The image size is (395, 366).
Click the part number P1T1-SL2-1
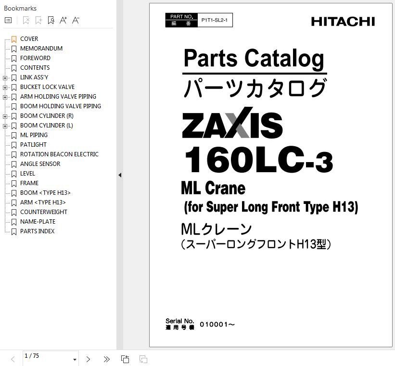pyautogui.click(x=215, y=20)
